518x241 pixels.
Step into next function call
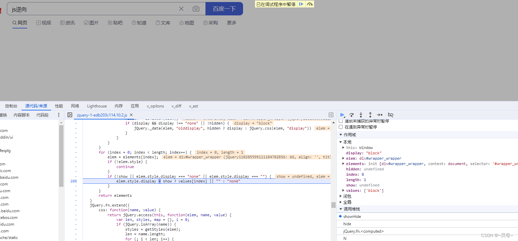coord(361,115)
